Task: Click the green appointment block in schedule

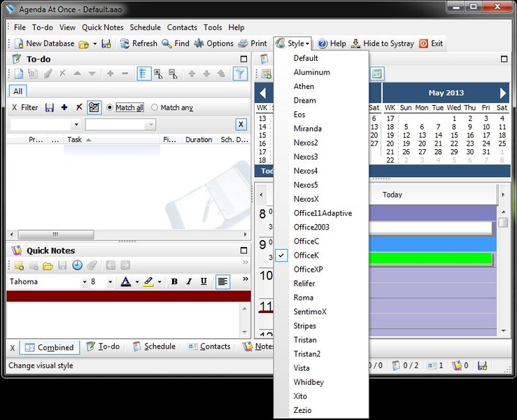Action: [x=430, y=259]
